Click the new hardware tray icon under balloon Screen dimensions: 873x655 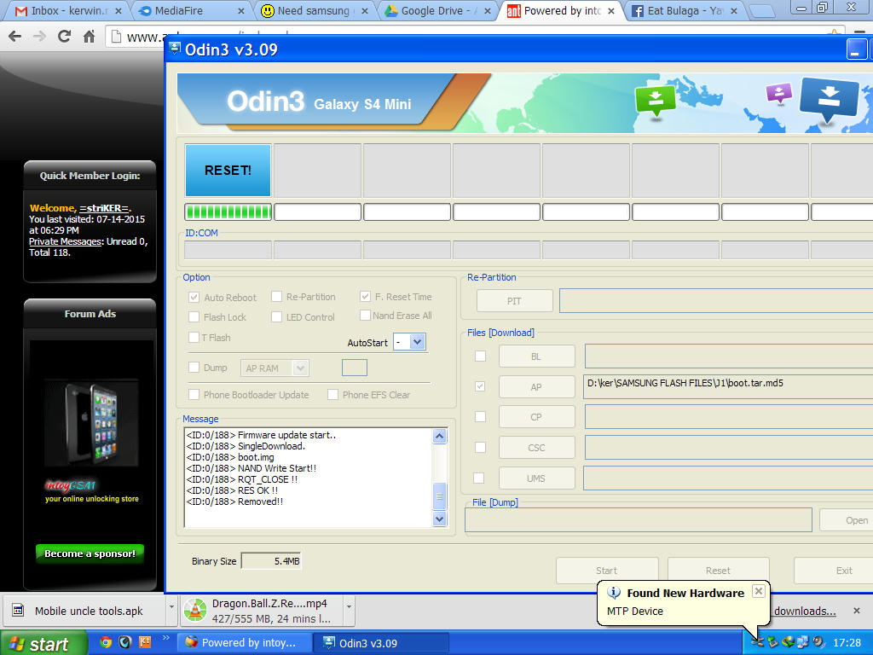pyautogui.click(x=757, y=642)
